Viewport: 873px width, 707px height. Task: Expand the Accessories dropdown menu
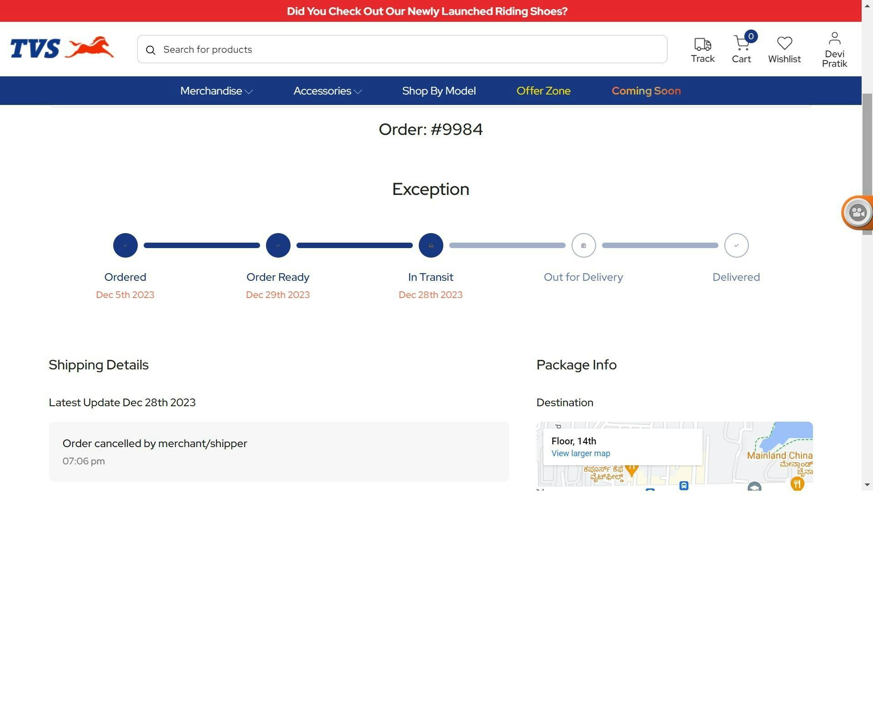click(327, 91)
